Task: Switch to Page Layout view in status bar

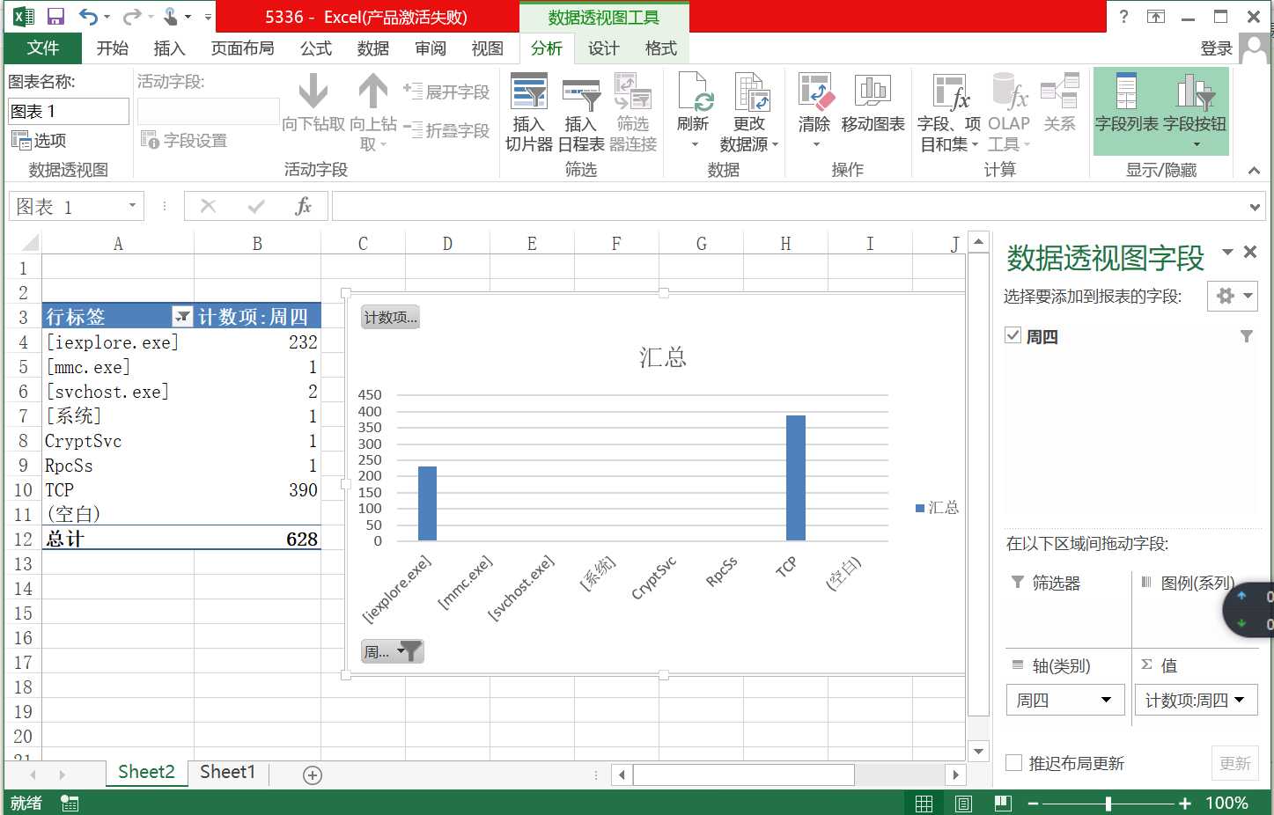Action: tap(963, 804)
